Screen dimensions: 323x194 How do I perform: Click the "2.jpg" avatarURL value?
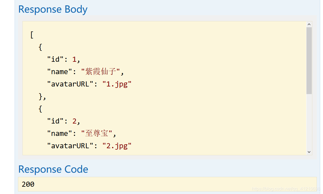click(117, 146)
